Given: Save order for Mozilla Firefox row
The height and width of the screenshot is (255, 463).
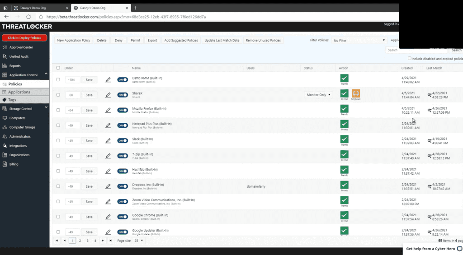Looking at the screenshot, I should [89, 110].
